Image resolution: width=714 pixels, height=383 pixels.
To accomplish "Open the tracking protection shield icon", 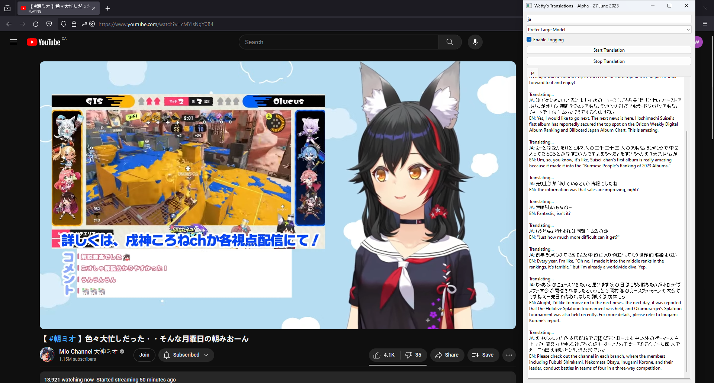I will tap(64, 24).
